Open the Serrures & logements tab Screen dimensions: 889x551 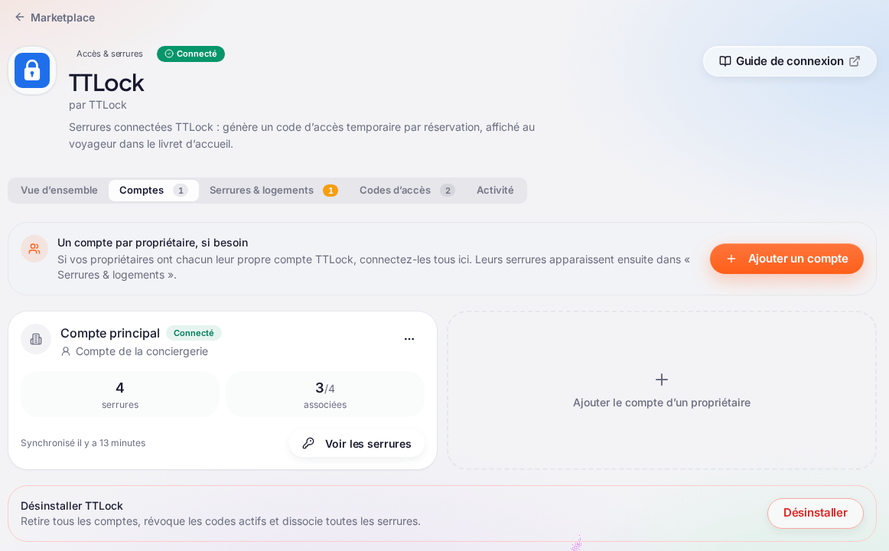pyautogui.click(x=273, y=191)
